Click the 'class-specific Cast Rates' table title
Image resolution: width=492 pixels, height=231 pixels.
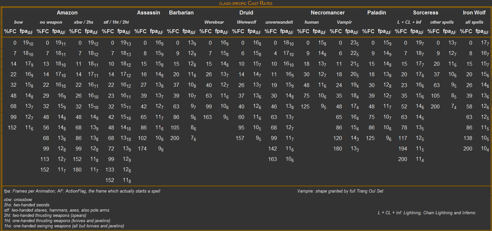click(246, 3)
